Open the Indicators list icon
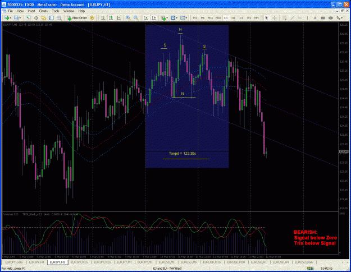351x272 pixels. pyautogui.click(x=163, y=18)
